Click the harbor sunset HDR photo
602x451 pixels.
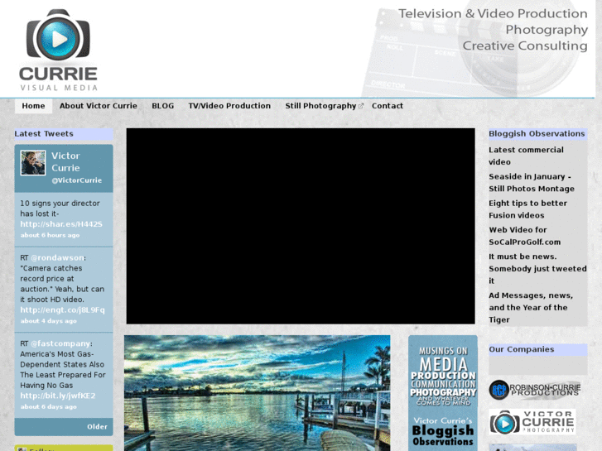tap(257, 393)
